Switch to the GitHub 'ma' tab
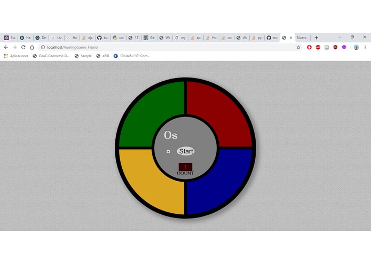This screenshot has width=371, height=264. [272, 37]
